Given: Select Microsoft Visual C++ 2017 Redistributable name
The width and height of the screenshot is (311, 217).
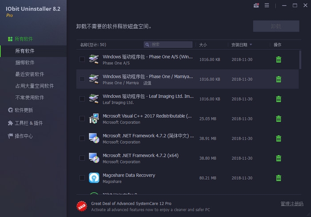Looking at the screenshot, I should (x=147, y=116).
